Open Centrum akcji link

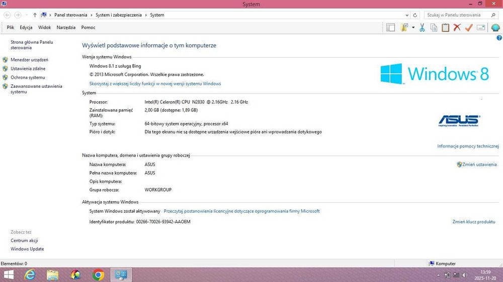pos(24,241)
